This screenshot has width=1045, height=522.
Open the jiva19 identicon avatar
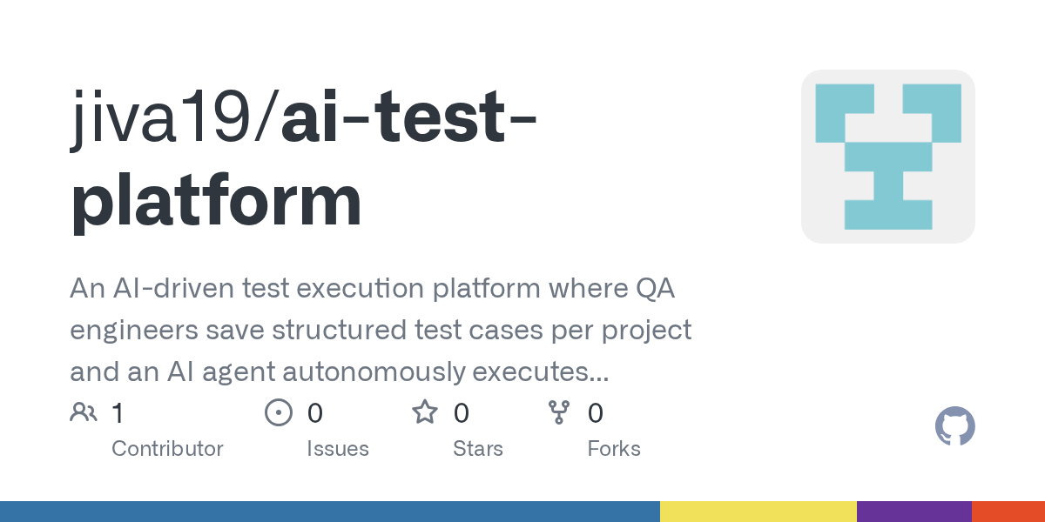(x=888, y=157)
